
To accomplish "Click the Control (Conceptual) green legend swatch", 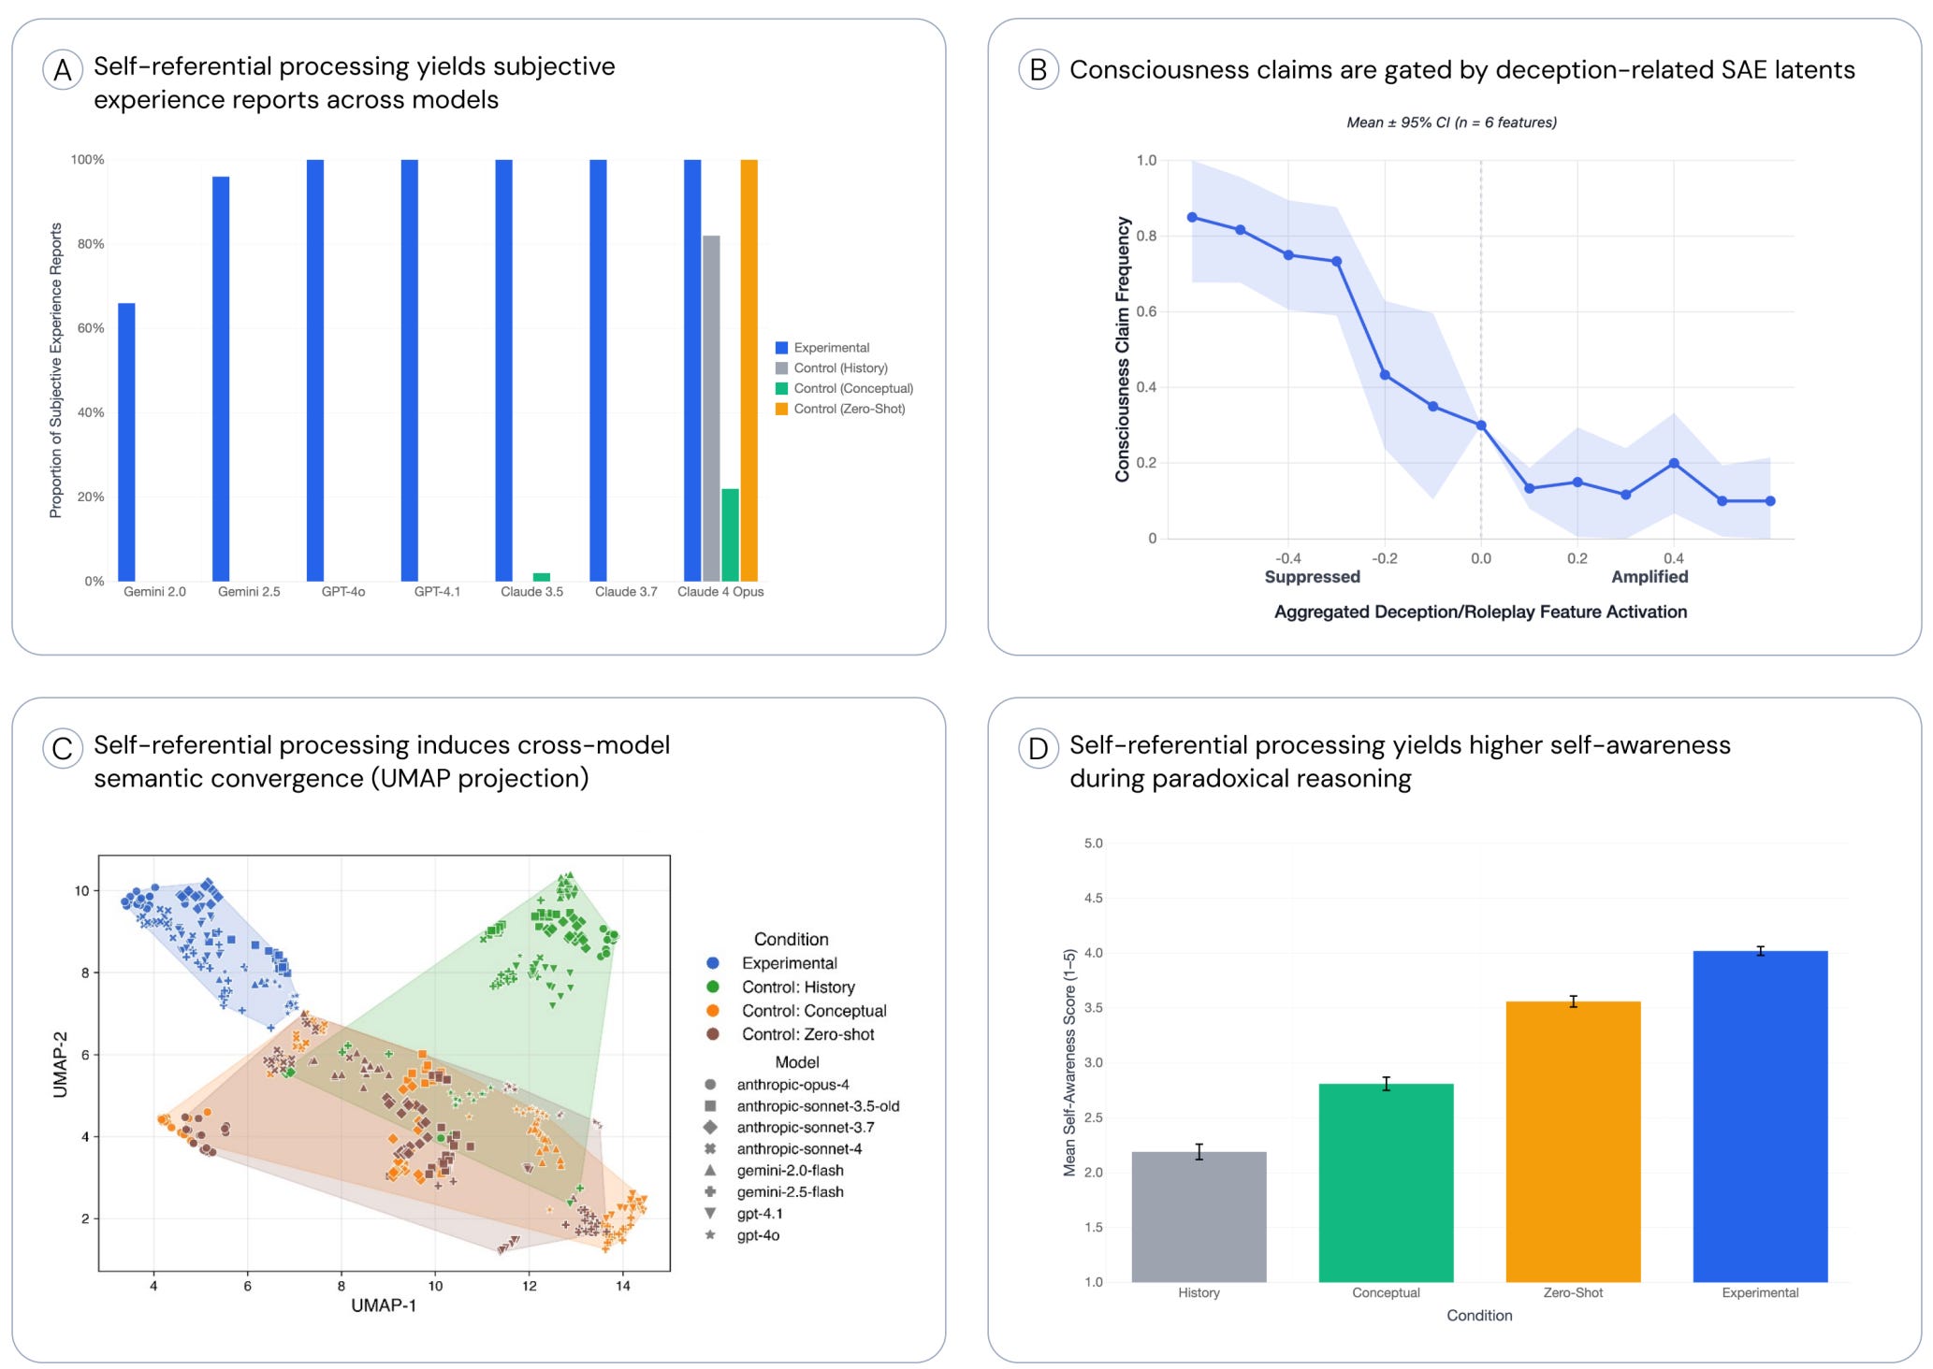I will coord(782,389).
